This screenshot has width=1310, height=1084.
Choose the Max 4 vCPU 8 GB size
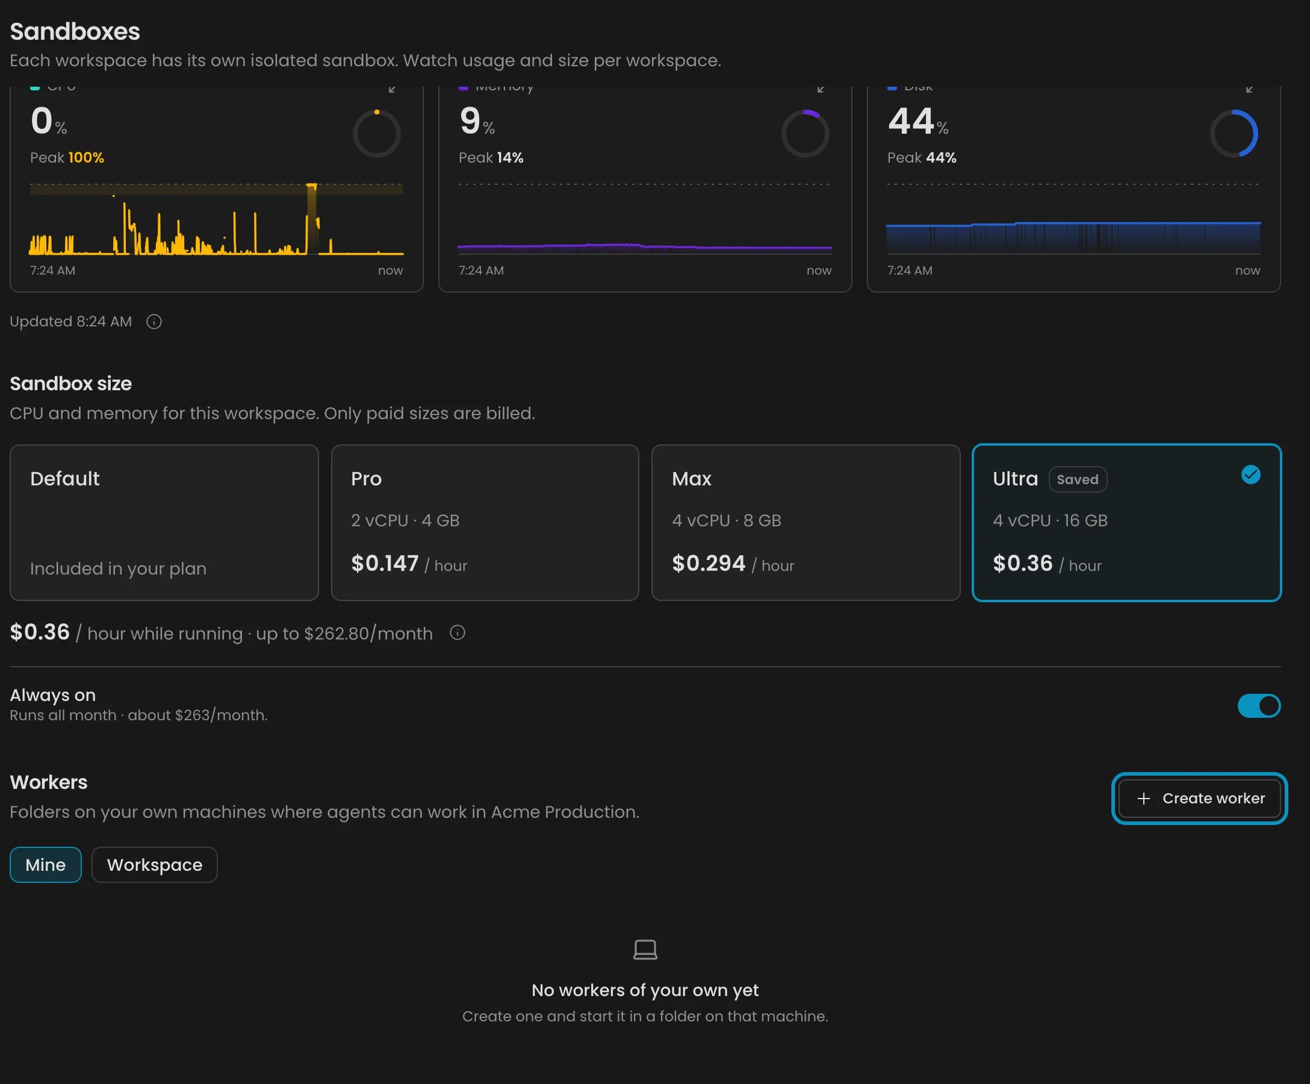[x=806, y=523]
